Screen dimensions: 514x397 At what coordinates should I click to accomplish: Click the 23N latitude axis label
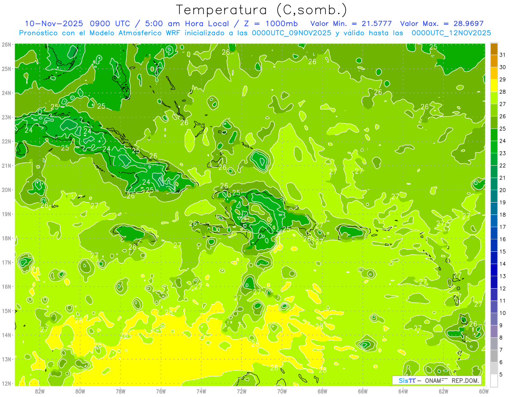[x=6, y=117]
